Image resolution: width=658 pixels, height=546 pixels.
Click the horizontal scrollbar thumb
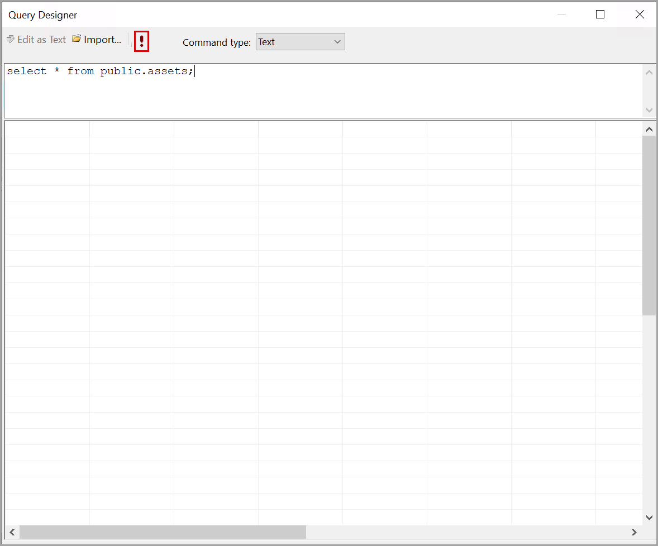click(x=162, y=532)
